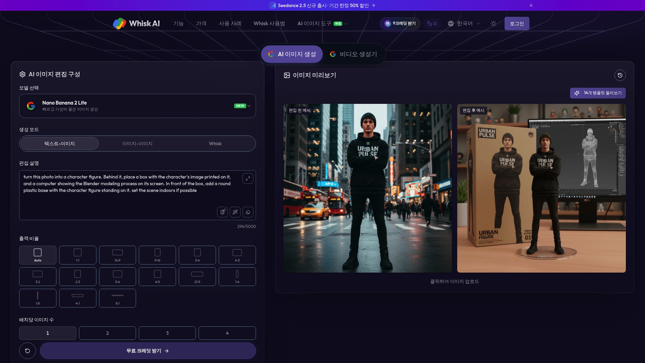Select the 1:1 output ratio

(78, 255)
